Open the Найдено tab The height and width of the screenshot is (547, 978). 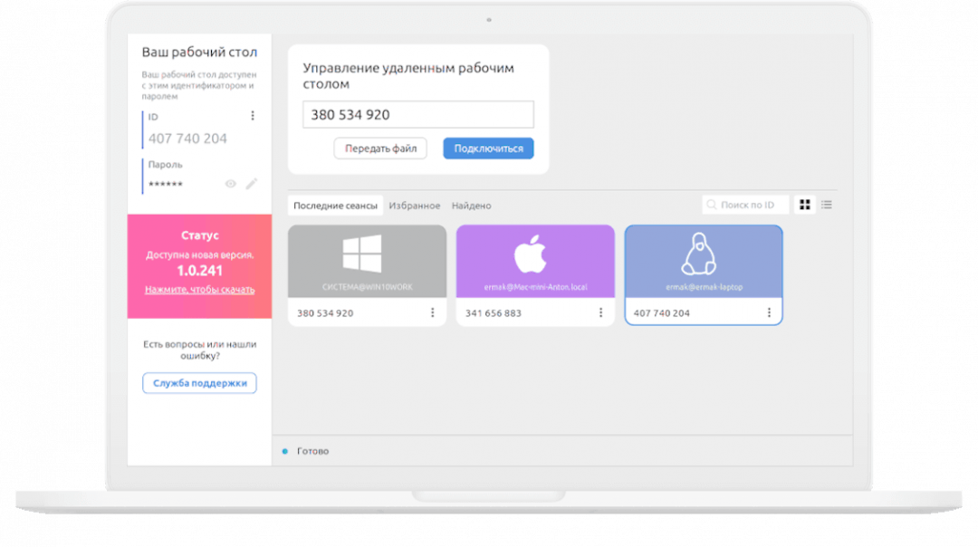pyautogui.click(x=471, y=206)
